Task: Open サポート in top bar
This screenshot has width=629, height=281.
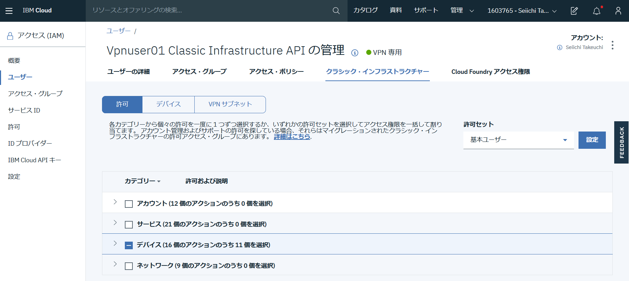Action: coord(426,10)
